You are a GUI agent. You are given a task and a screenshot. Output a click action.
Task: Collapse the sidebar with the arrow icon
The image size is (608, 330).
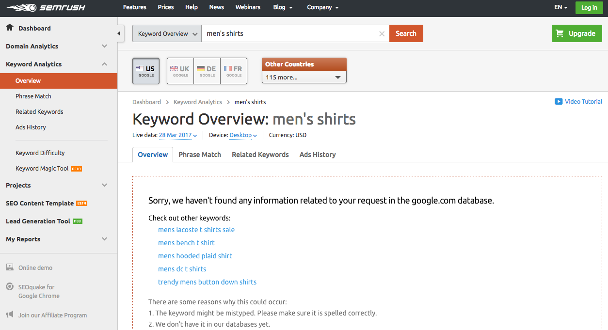[119, 33]
